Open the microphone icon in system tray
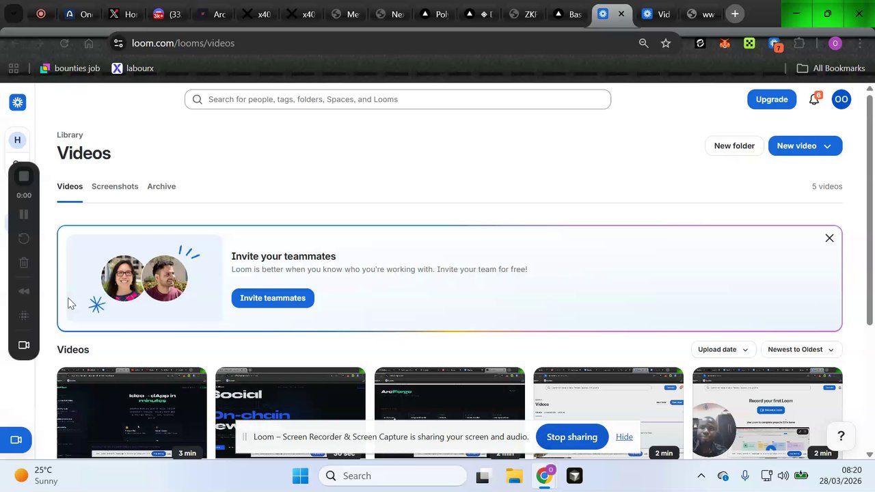Screen dimensions: 875x492 pyautogui.click(x=745, y=476)
